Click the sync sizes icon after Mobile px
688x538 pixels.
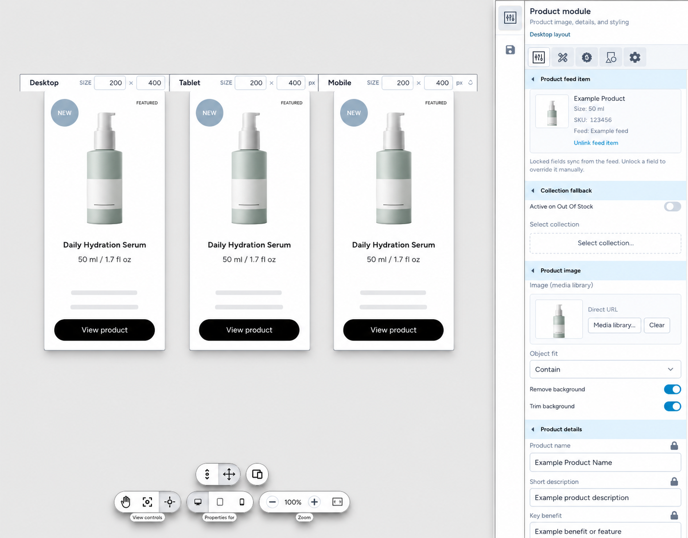[470, 83]
